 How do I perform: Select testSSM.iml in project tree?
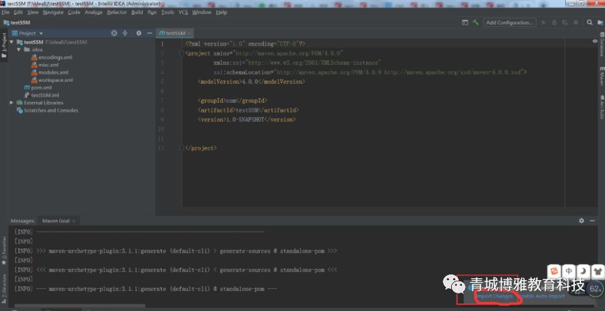point(42,95)
